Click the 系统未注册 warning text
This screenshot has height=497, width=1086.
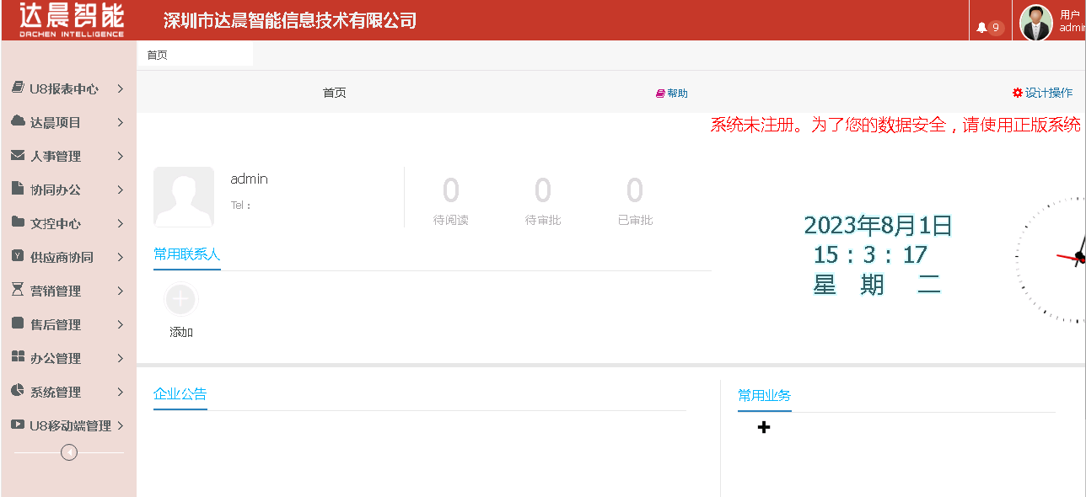[895, 125]
